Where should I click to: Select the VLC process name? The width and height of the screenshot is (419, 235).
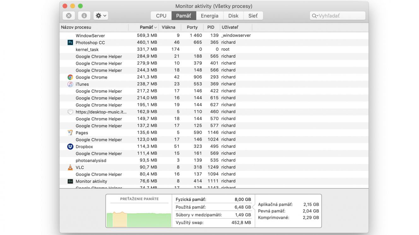(x=80, y=167)
